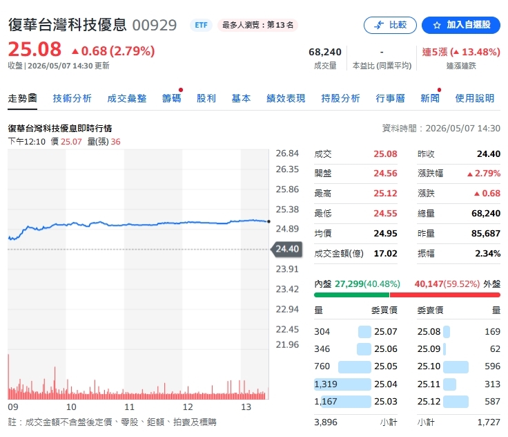508x437 pixels.
Task: Click the star icon in 加入自選股
Action: tap(437, 25)
